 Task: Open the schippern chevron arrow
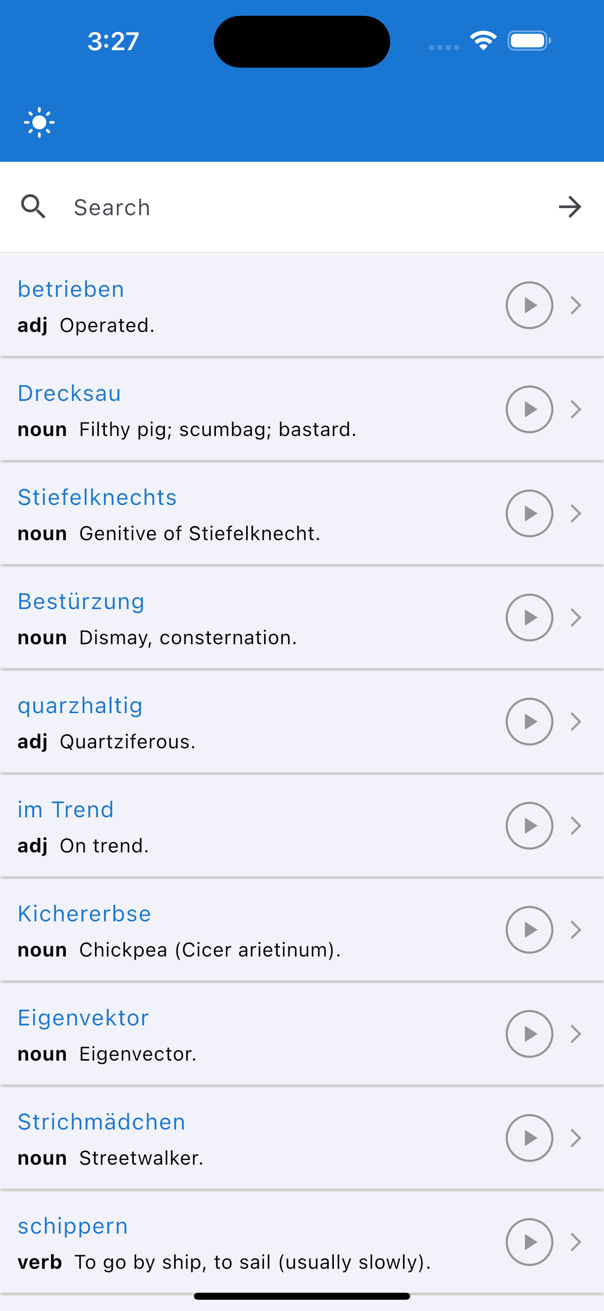click(x=575, y=1242)
